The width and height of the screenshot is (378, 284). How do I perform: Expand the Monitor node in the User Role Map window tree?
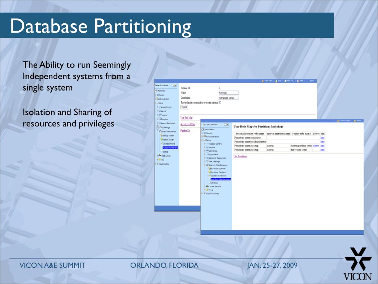click(x=202, y=133)
